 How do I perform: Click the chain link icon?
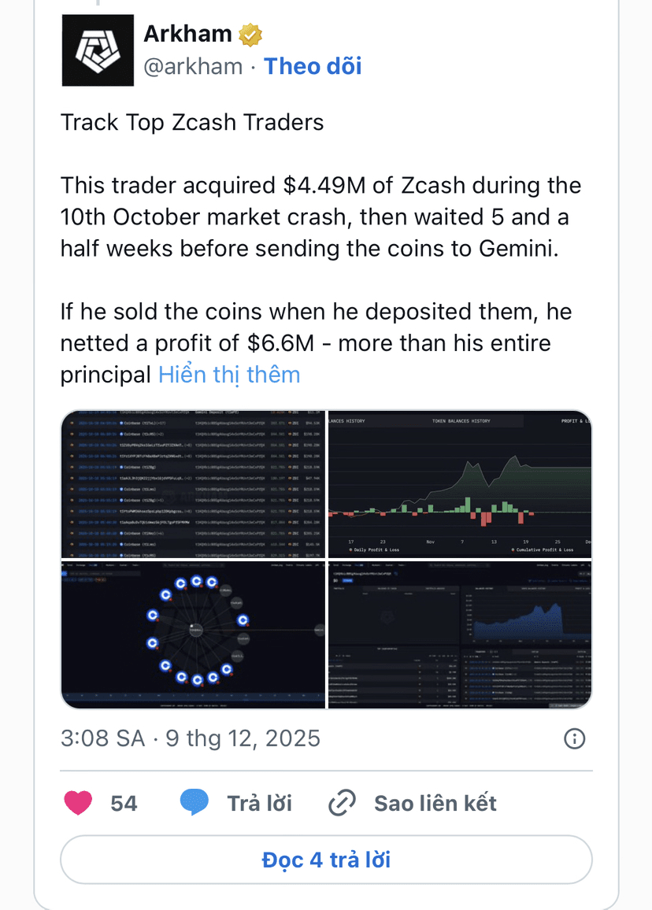(343, 803)
